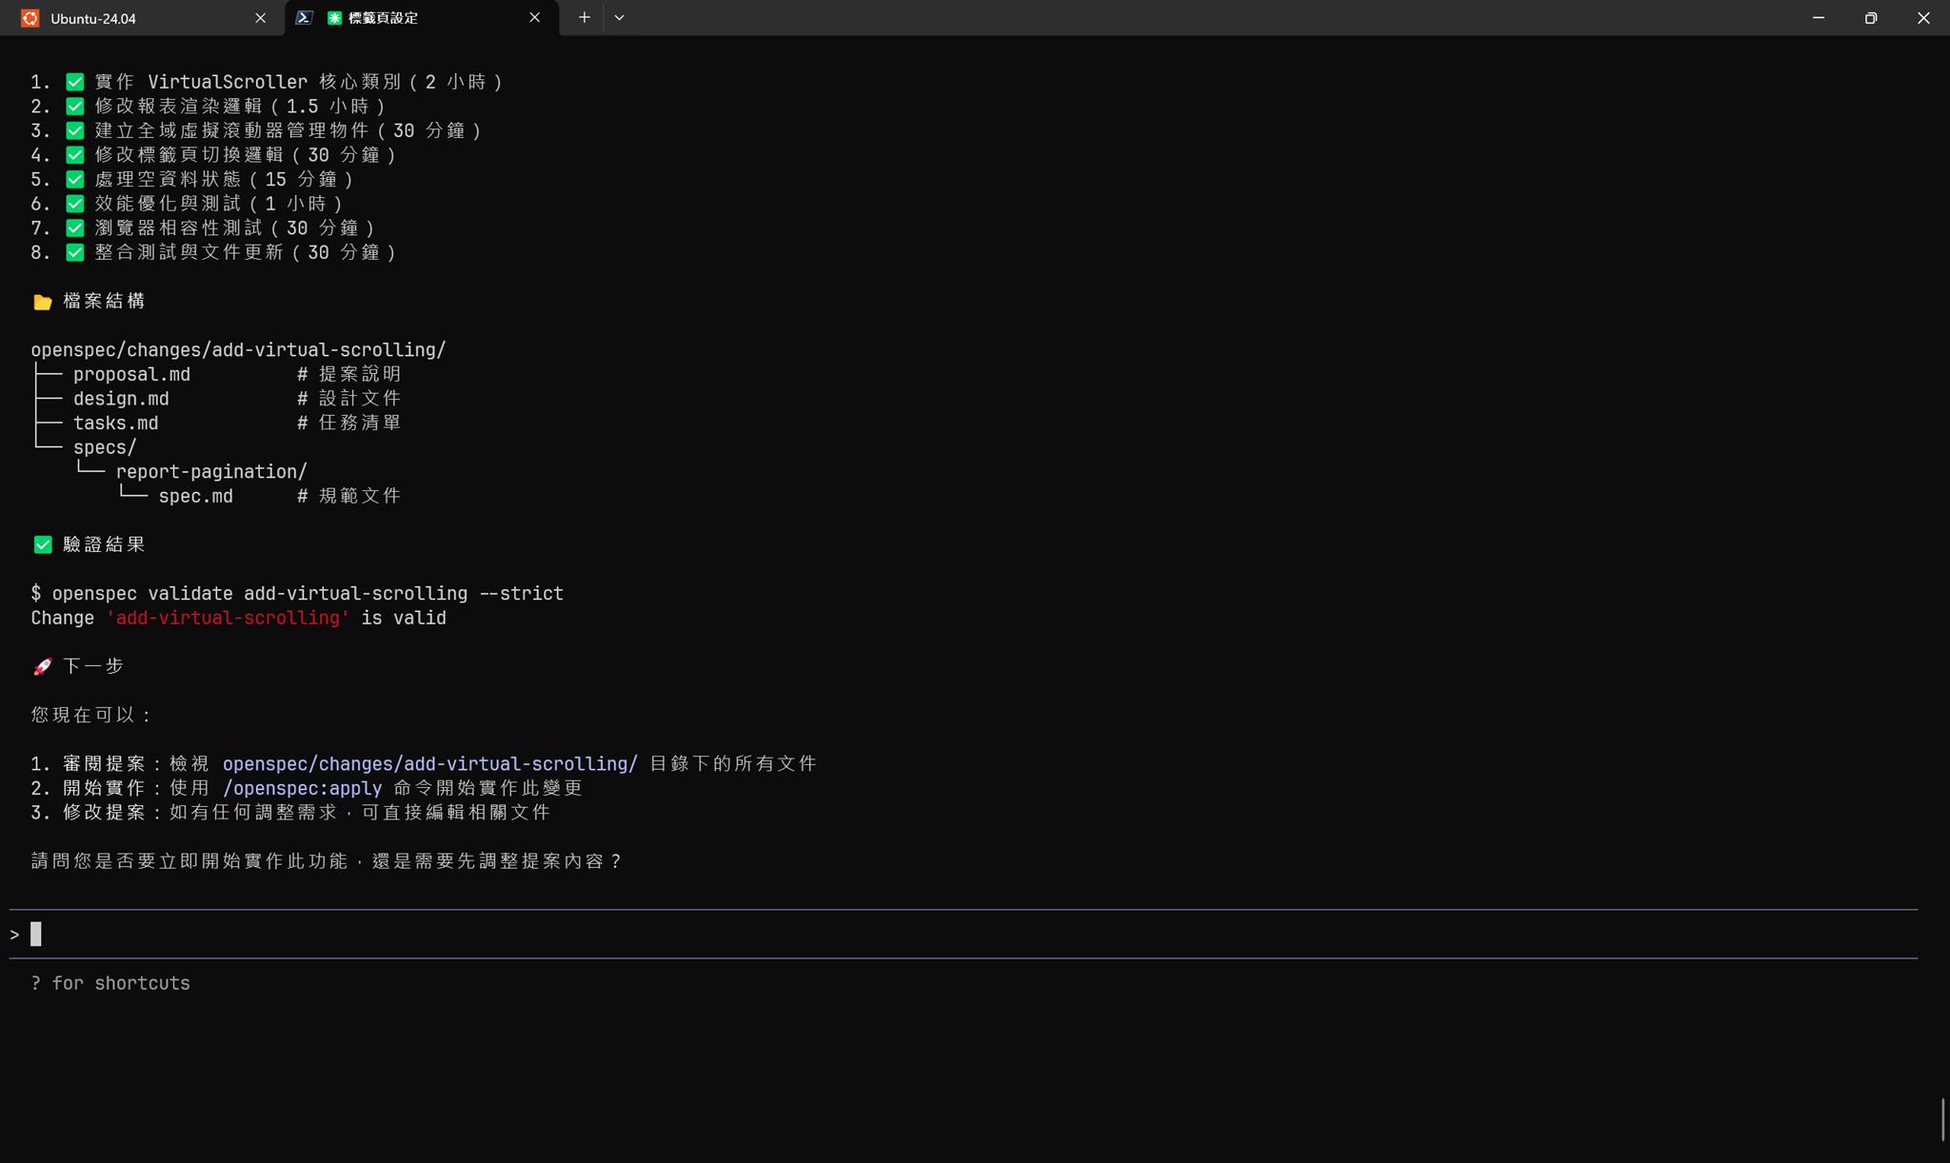Image resolution: width=1950 pixels, height=1163 pixels.
Task: Click the openspec validate command line
Action: [x=297, y=594]
